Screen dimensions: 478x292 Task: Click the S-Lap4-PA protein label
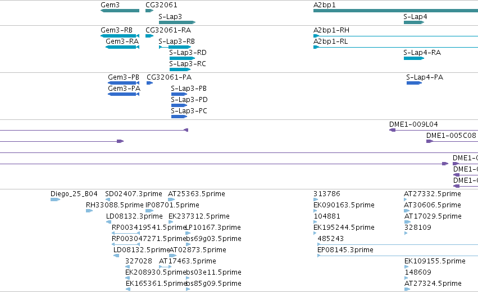425,77
